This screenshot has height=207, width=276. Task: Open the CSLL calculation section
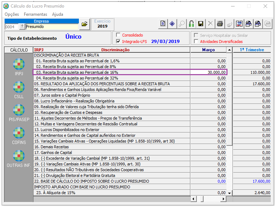point(19,90)
